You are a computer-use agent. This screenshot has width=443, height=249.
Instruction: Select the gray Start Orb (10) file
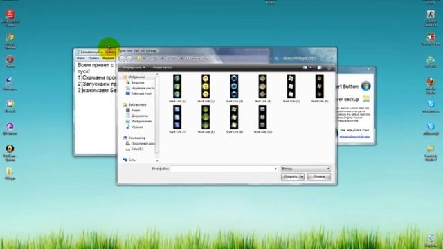[x=263, y=117]
